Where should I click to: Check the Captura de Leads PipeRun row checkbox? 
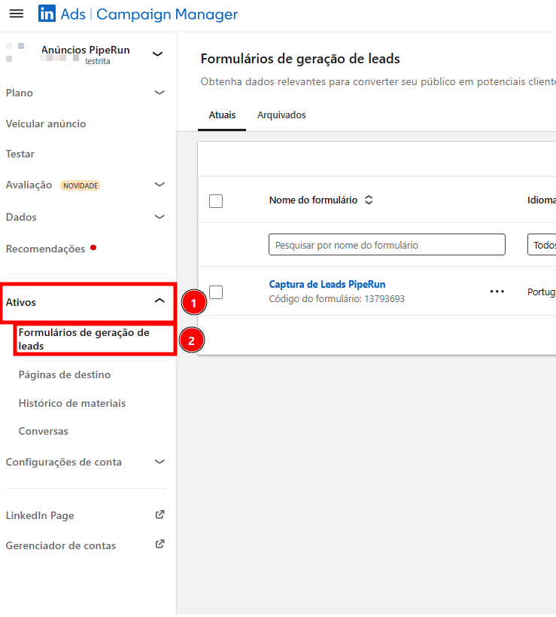[x=216, y=292]
